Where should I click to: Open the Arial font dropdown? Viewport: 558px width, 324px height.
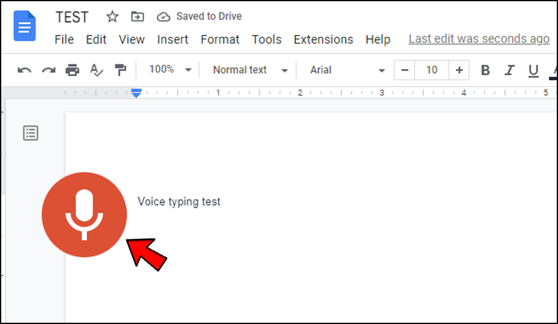coord(347,70)
